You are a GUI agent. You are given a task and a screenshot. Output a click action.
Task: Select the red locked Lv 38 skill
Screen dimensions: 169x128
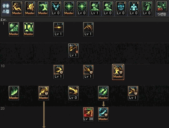coord(88,115)
